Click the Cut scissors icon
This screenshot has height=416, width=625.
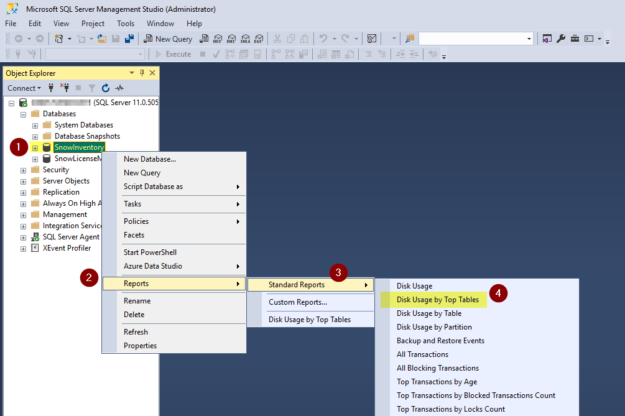[277, 39]
